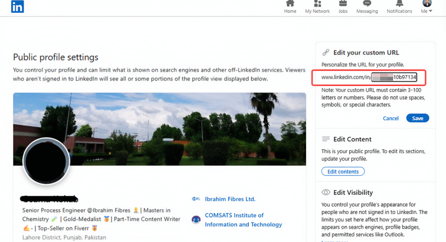Click the link icon beside Edit your custom URL
Screen dimensions: 446x242
click(x=326, y=53)
